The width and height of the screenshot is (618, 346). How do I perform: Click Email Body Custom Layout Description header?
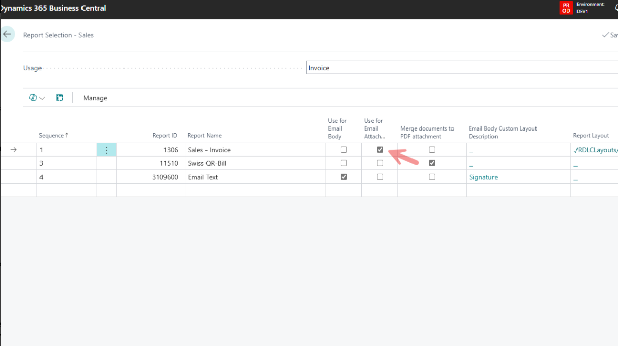pos(503,132)
